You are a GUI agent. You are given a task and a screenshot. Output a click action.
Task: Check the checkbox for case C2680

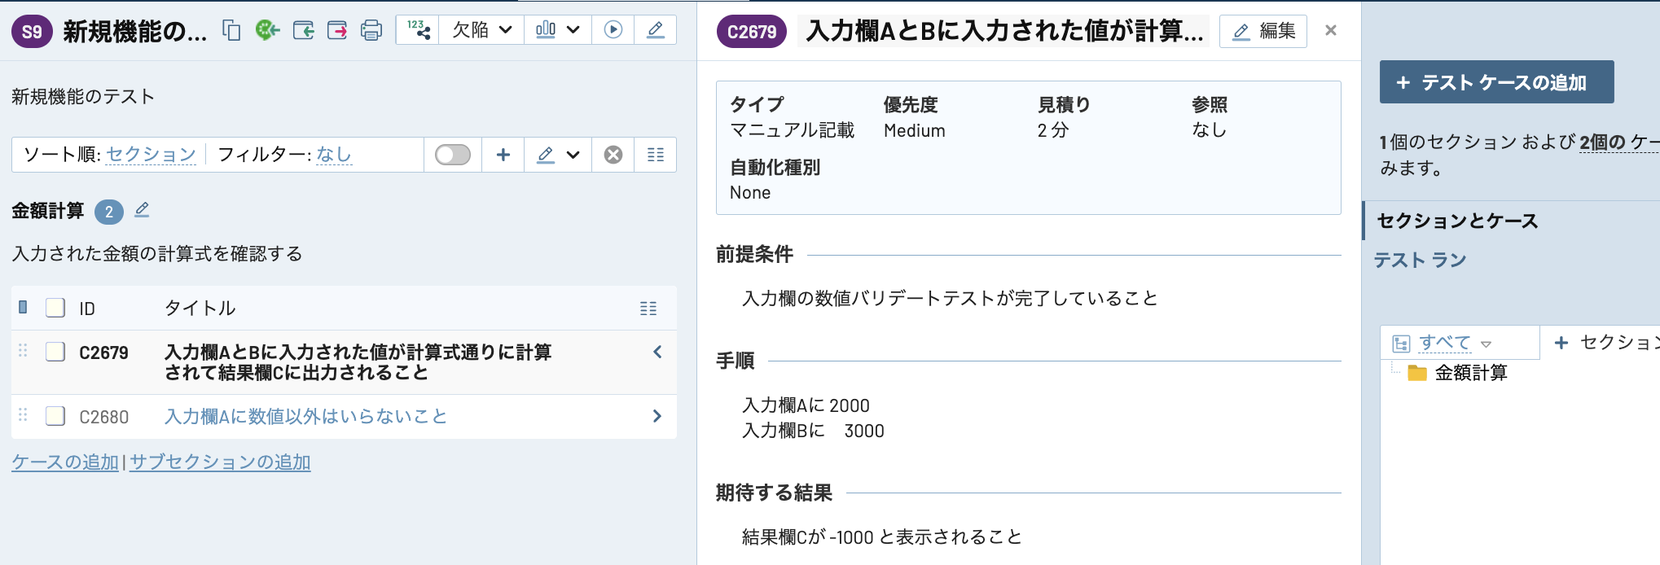click(x=55, y=416)
